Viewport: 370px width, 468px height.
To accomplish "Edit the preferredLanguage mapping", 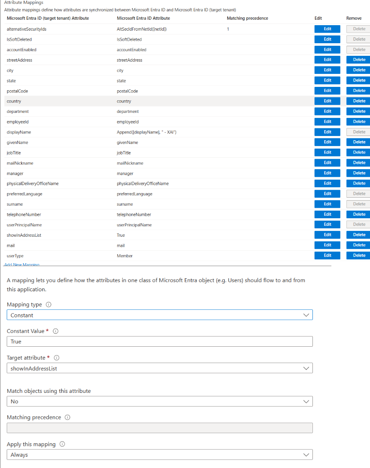I will [x=327, y=194].
